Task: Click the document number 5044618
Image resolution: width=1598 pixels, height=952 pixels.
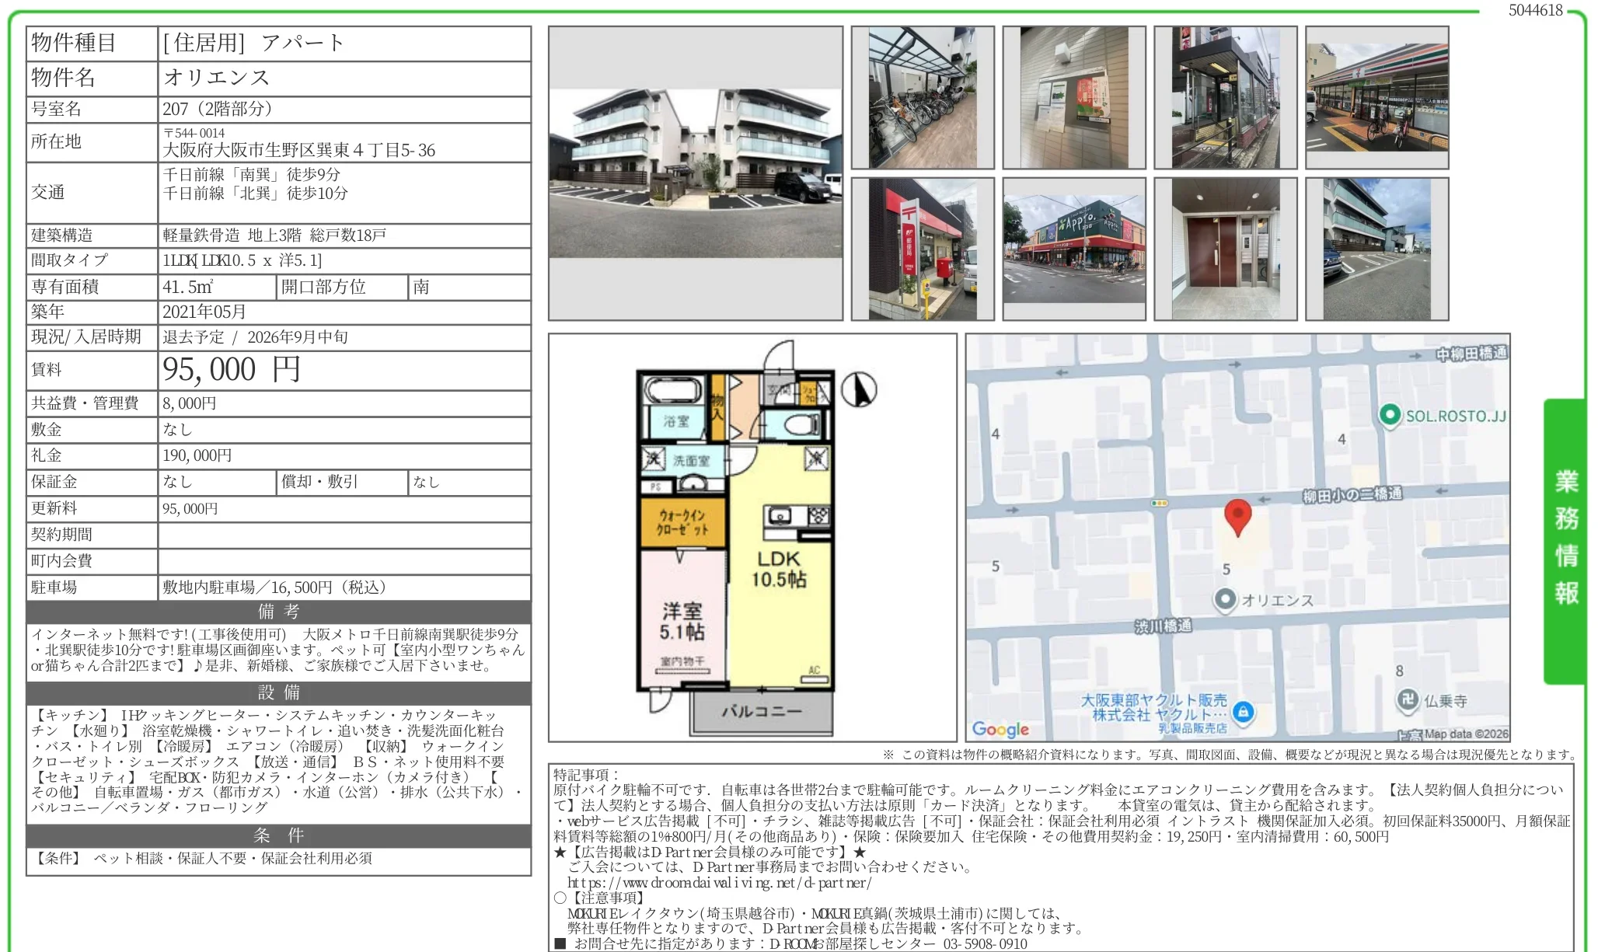Action: [x=1535, y=10]
